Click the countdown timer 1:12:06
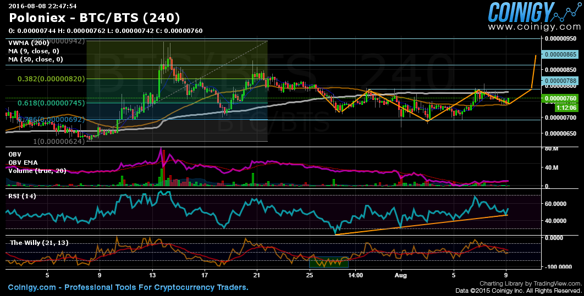Screen dimensions: 584x296 tap(566, 108)
